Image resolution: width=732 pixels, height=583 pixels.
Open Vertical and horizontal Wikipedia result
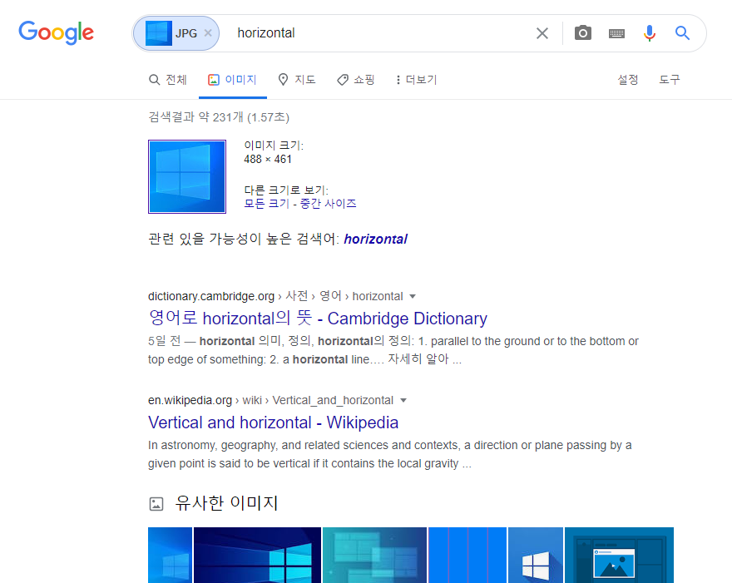pyautogui.click(x=273, y=422)
